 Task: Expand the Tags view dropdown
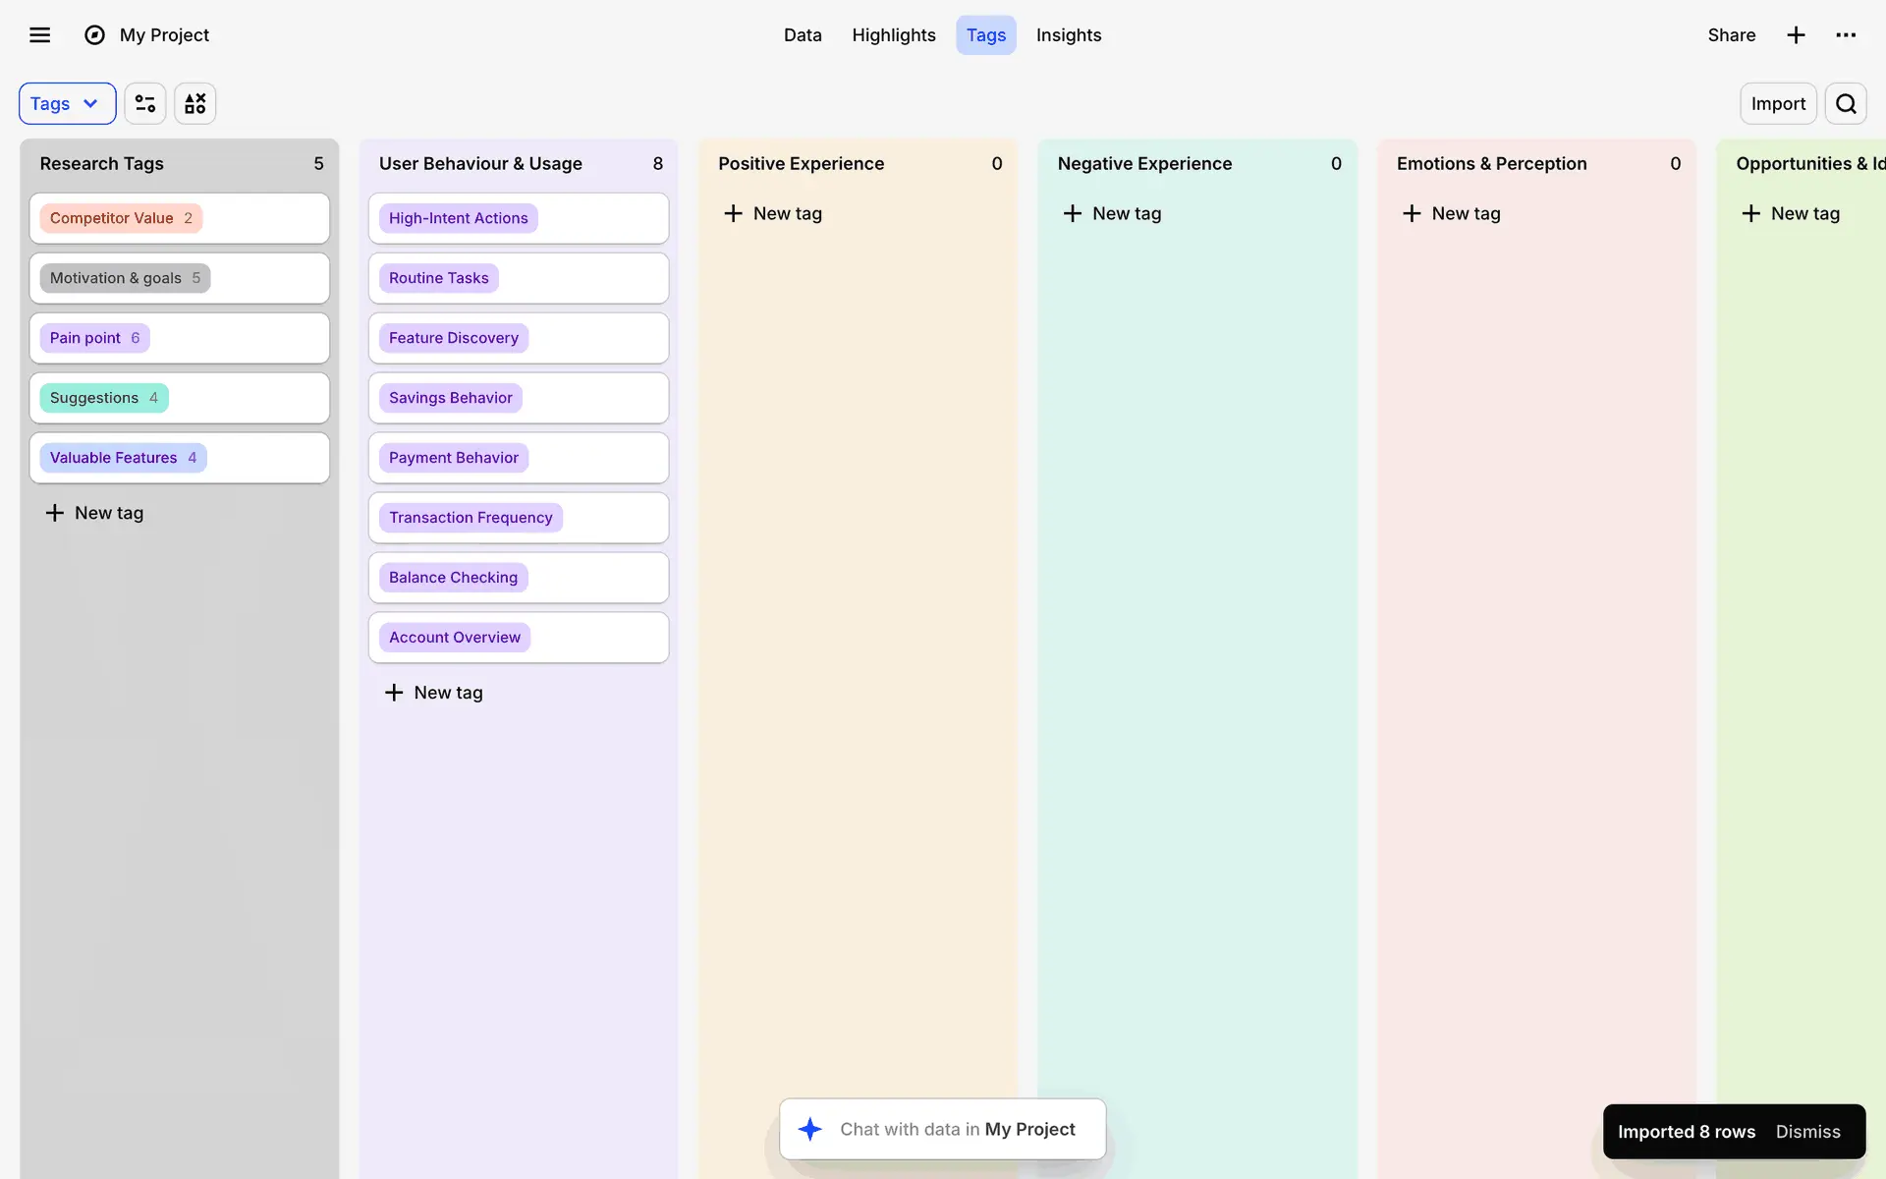pos(67,103)
